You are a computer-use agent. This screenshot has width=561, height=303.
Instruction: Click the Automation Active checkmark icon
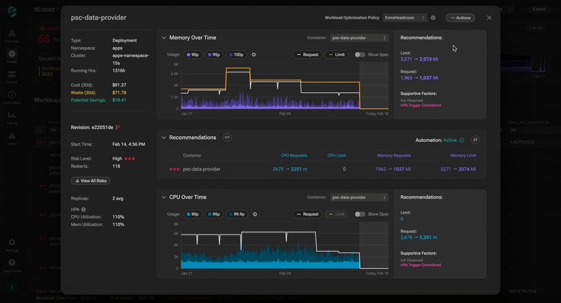click(461, 140)
